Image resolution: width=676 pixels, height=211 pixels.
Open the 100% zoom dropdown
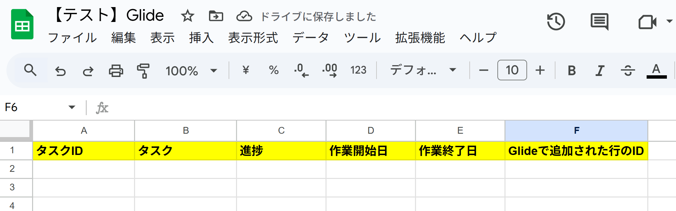tap(191, 71)
